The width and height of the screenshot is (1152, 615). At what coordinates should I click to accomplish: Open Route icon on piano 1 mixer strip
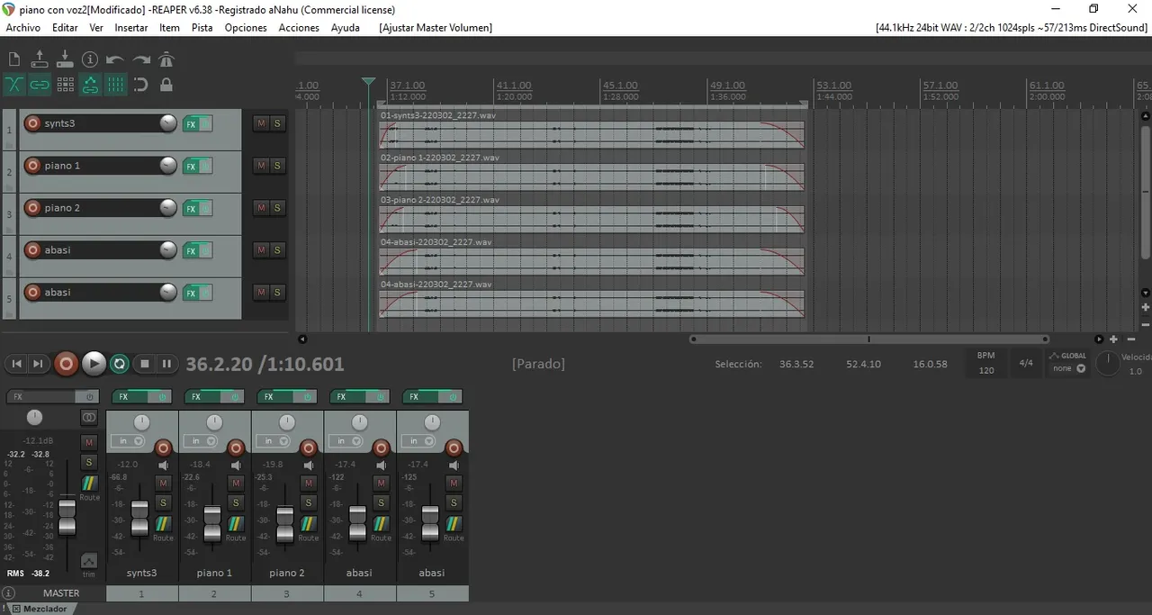(235, 524)
